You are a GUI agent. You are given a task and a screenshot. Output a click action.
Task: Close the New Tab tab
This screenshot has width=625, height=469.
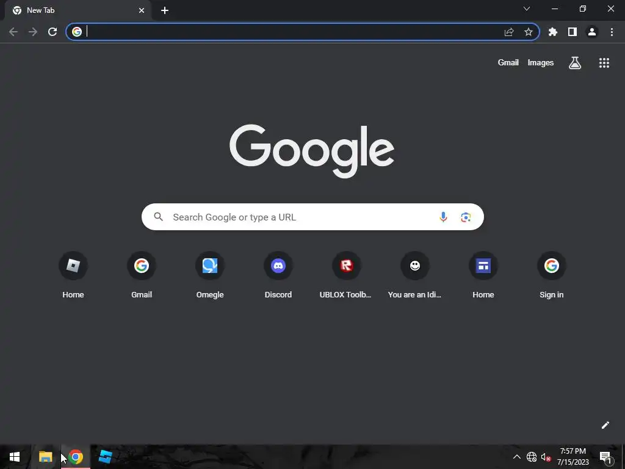coord(142,10)
